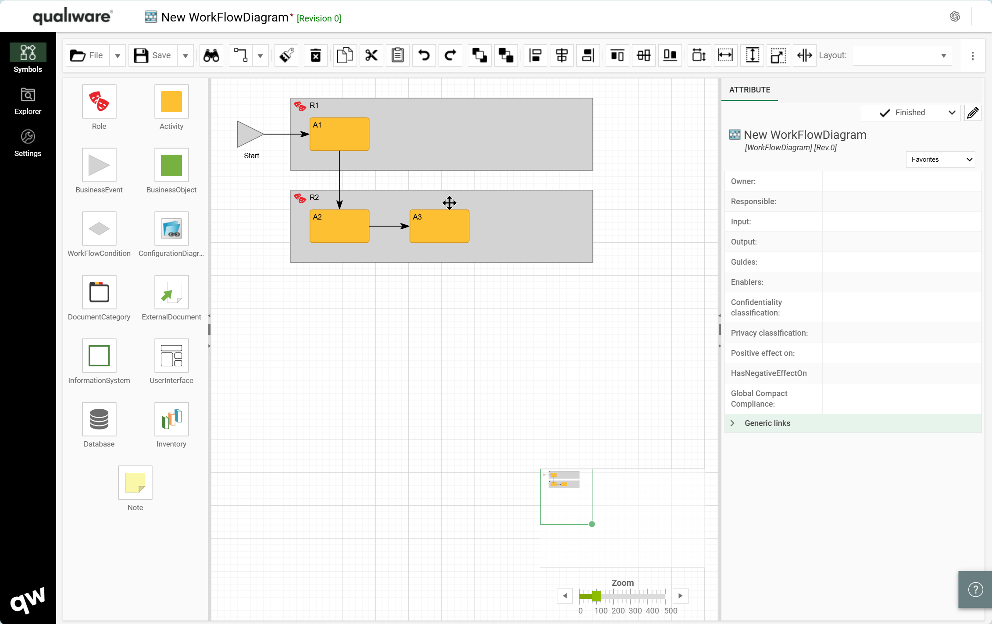
Task: Select the Note symbol
Action: [135, 482]
